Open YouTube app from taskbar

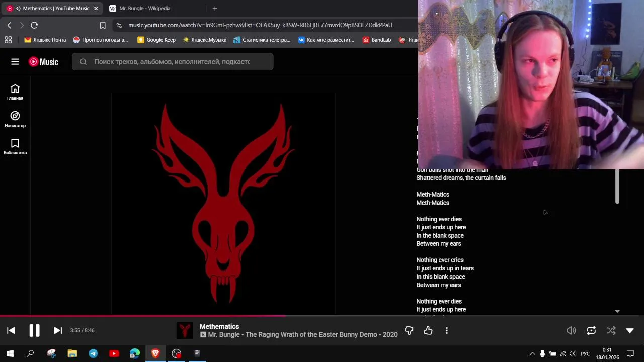click(x=114, y=353)
